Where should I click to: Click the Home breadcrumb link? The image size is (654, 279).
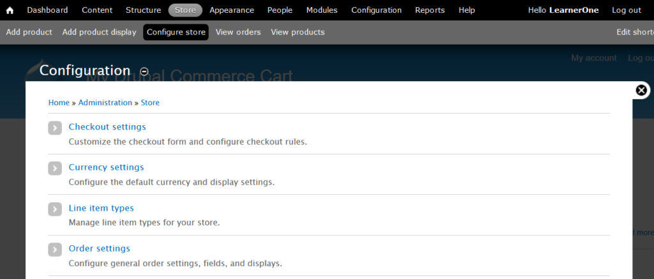pyautogui.click(x=59, y=103)
